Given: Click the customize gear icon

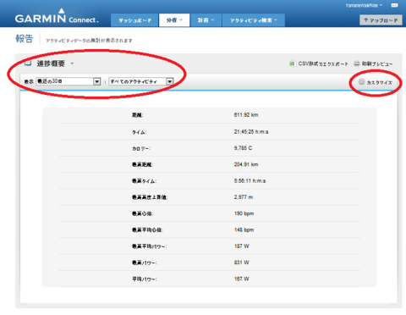Looking at the screenshot, I should (361, 82).
